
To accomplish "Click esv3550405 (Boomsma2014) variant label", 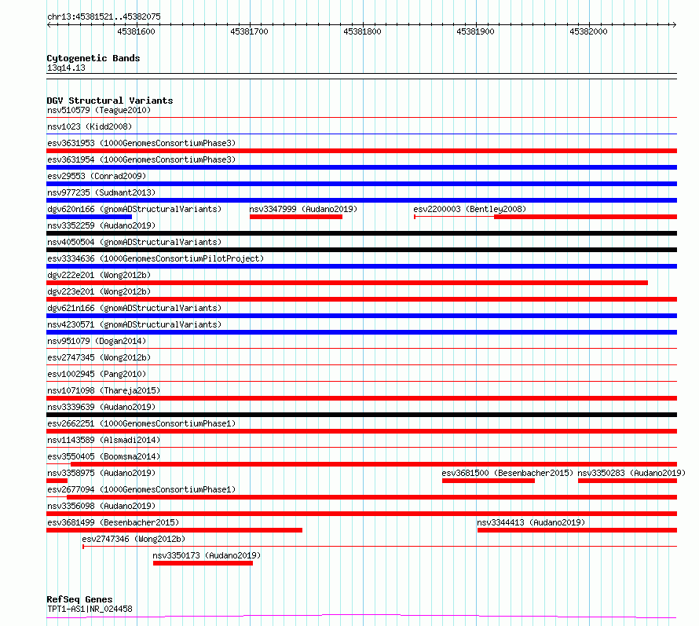I will (104, 456).
